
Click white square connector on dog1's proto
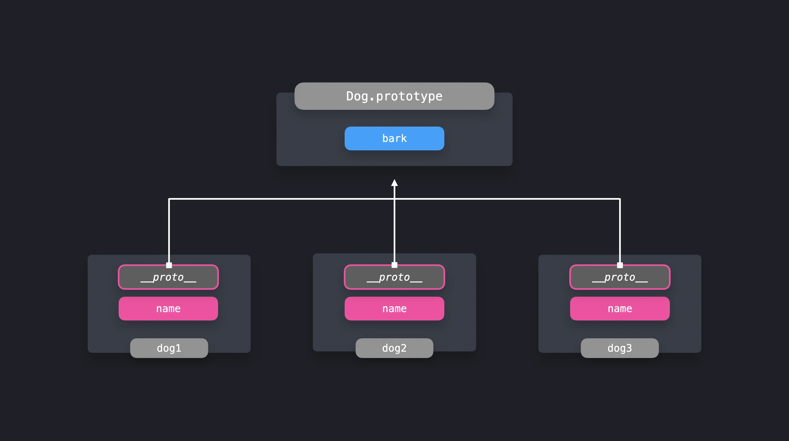coord(169,265)
